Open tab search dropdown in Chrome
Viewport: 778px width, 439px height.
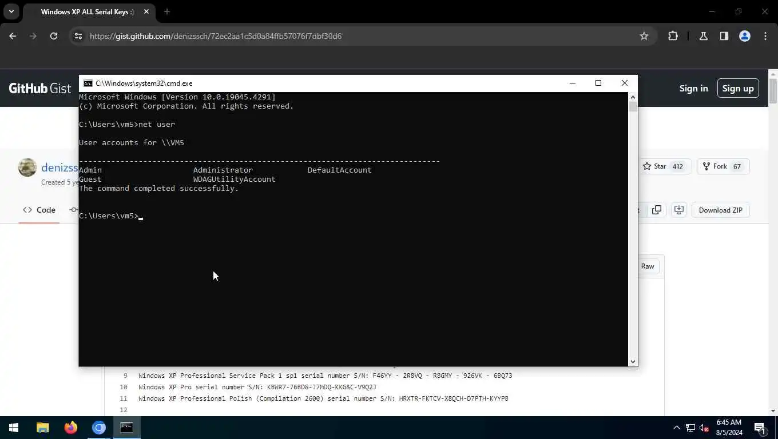pyautogui.click(x=11, y=11)
